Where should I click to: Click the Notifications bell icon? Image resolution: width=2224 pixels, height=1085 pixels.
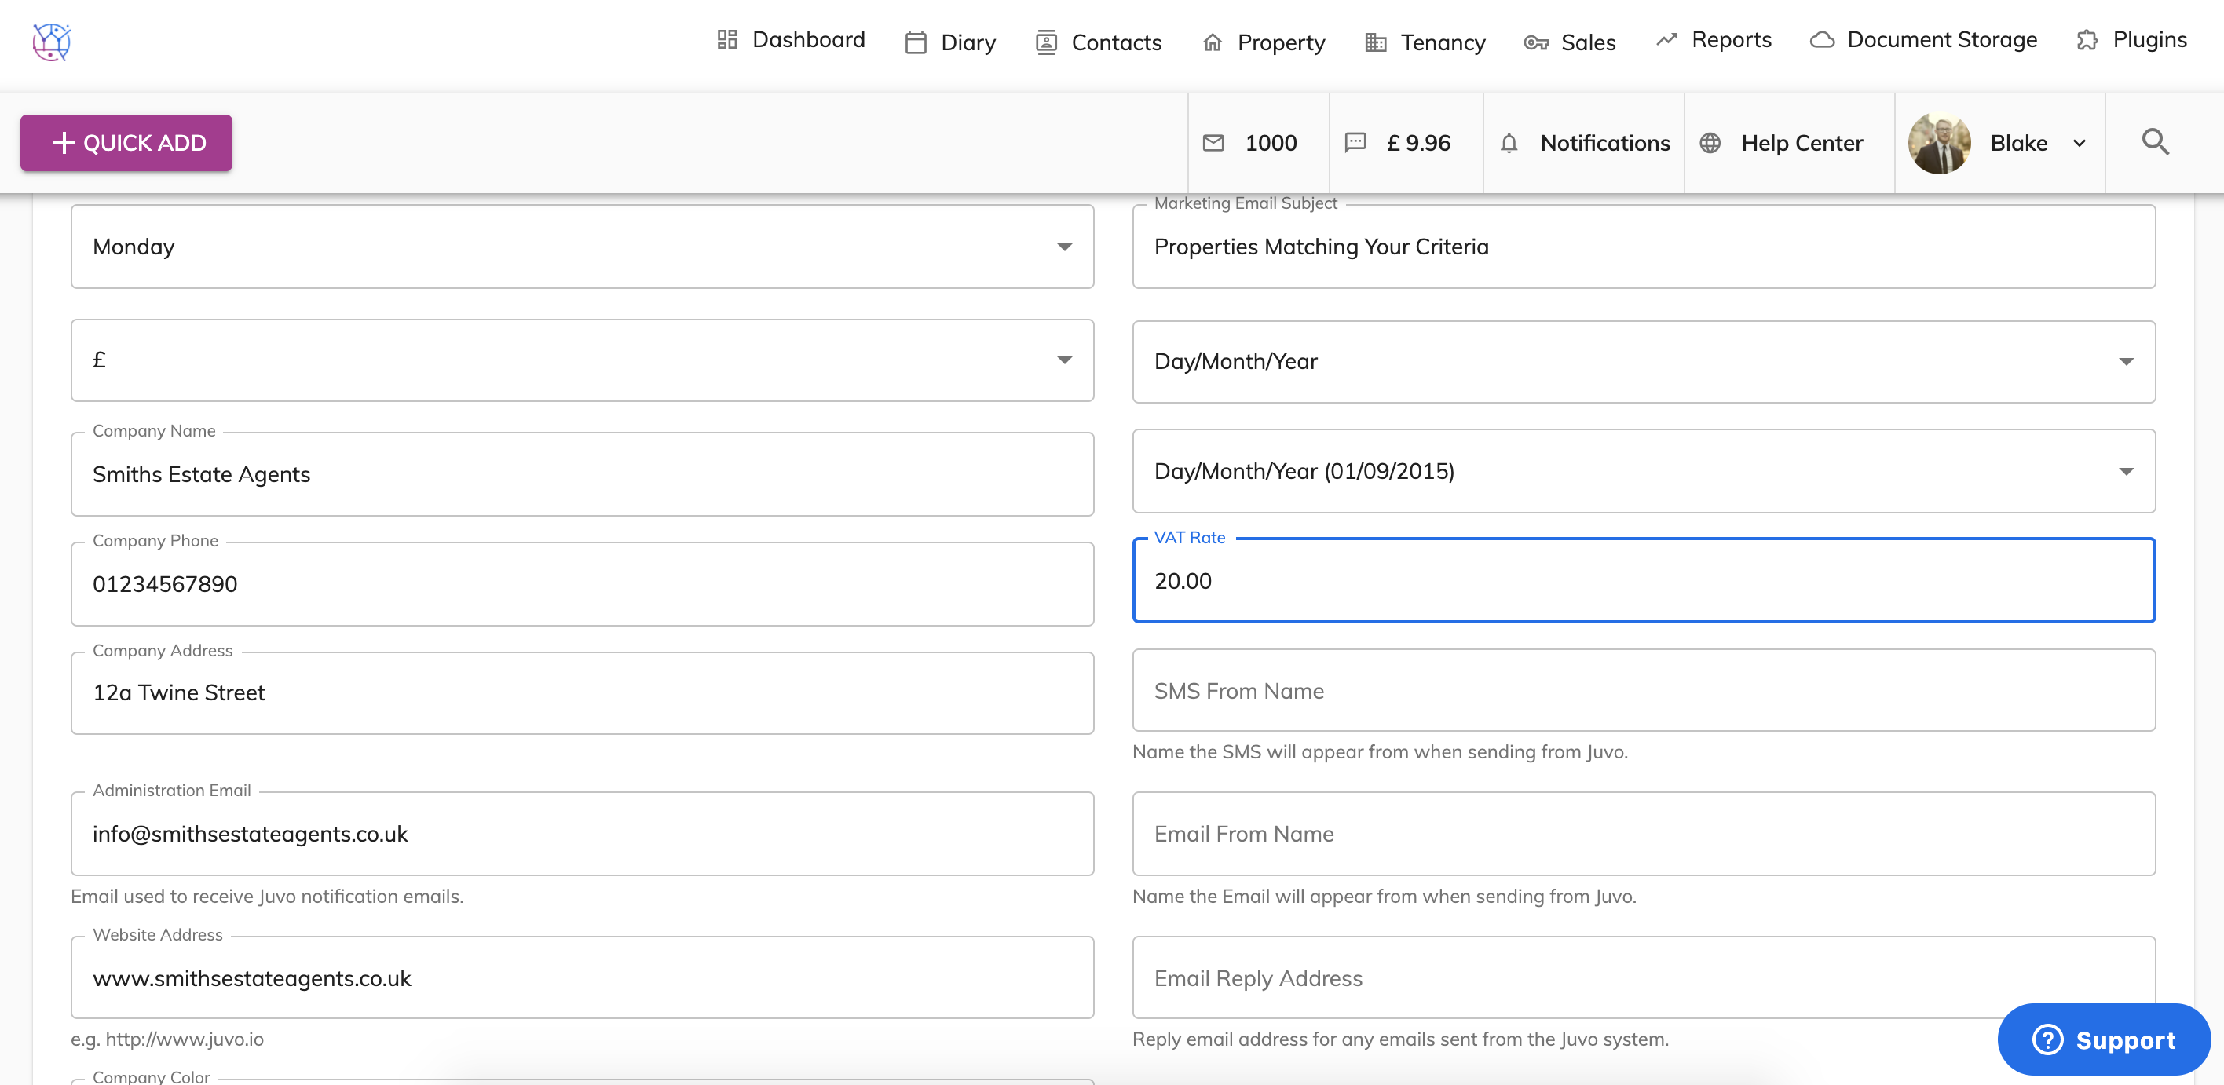(1509, 144)
